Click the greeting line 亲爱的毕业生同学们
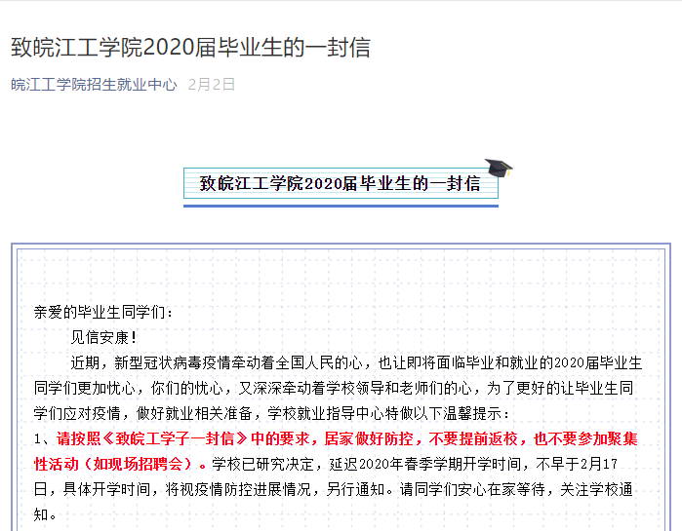 tap(104, 313)
